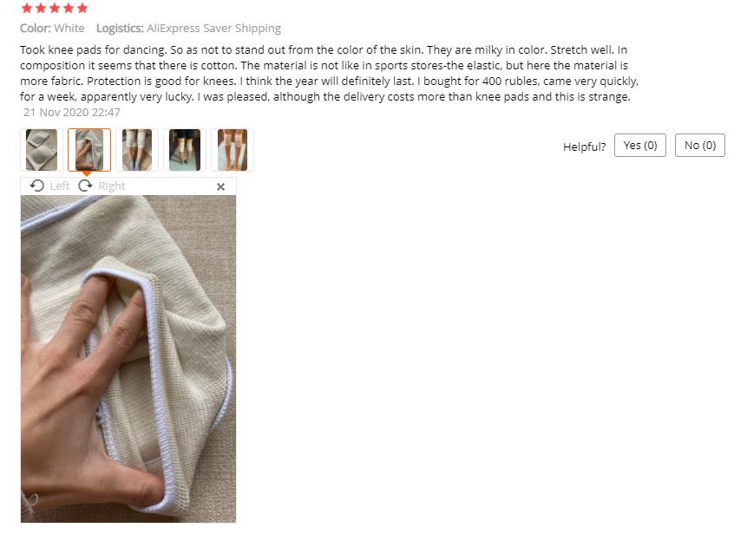
Task: Click the fifth red rating star
Action: point(82,8)
